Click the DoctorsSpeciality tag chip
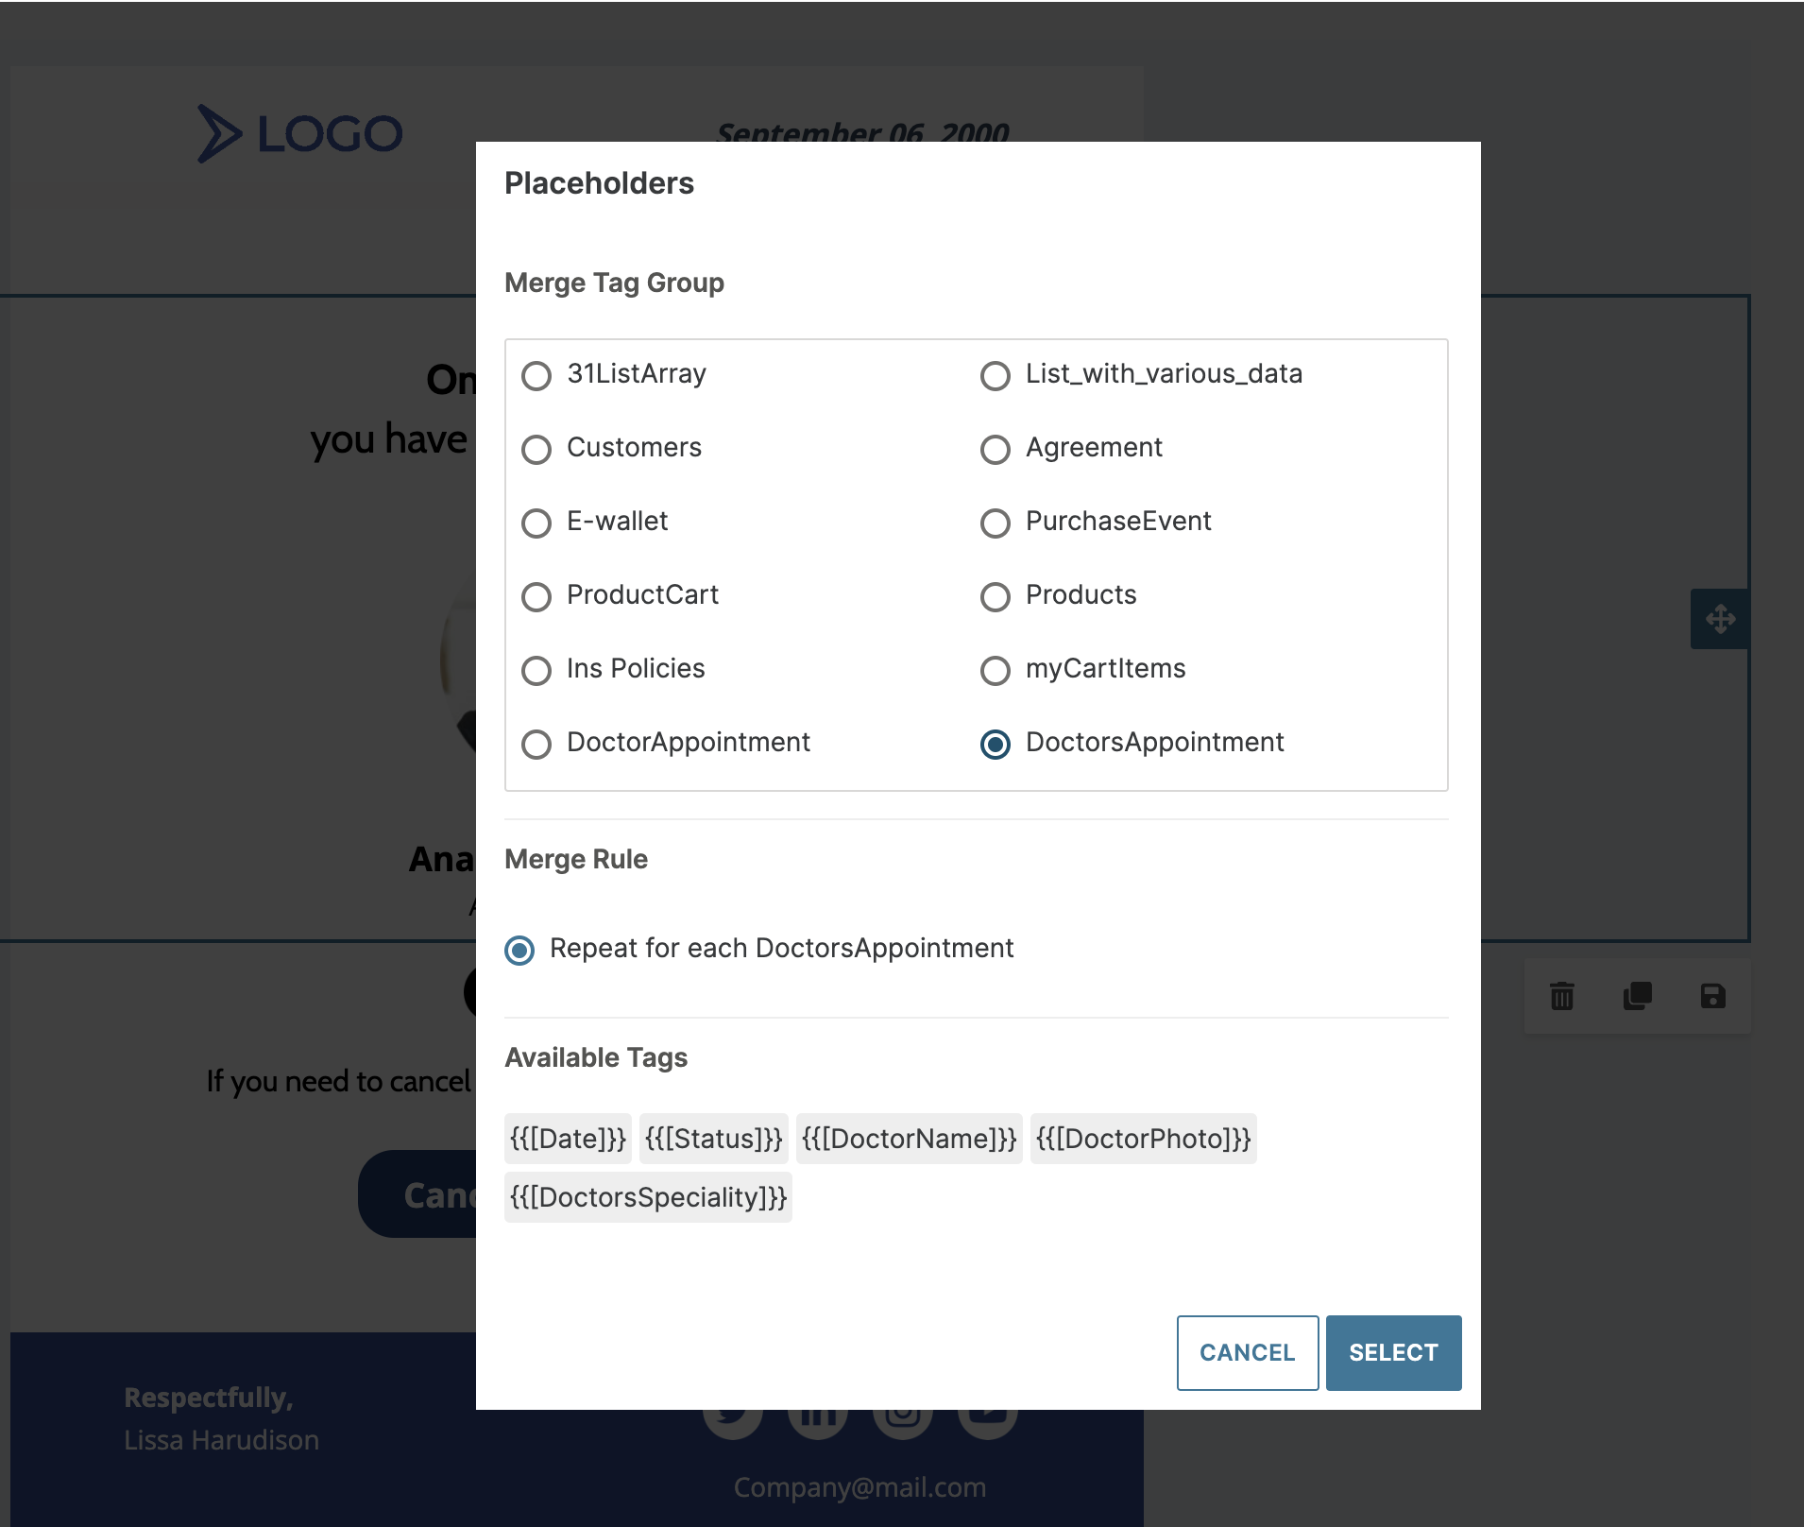 pyautogui.click(x=649, y=1197)
